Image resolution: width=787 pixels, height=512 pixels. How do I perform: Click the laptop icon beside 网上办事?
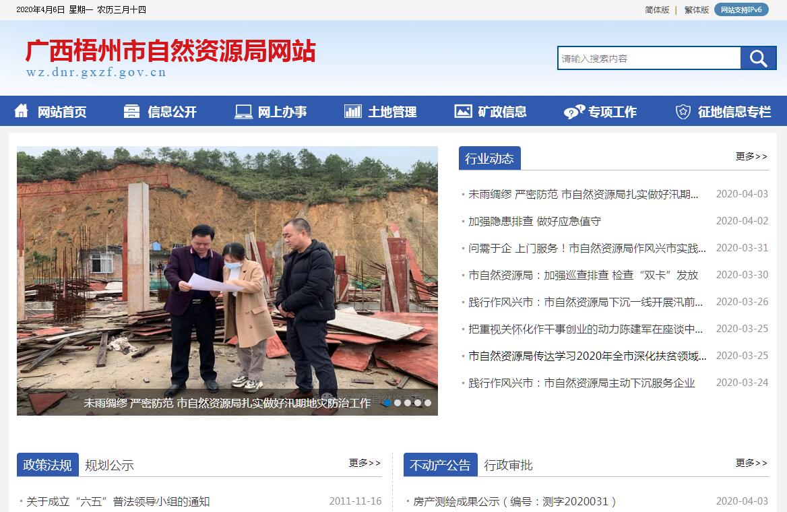pyautogui.click(x=243, y=111)
